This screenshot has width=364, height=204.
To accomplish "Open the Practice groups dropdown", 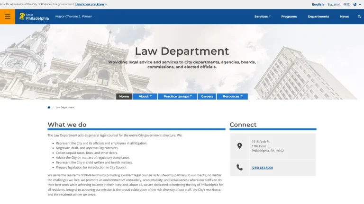I will (x=178, y=96).
